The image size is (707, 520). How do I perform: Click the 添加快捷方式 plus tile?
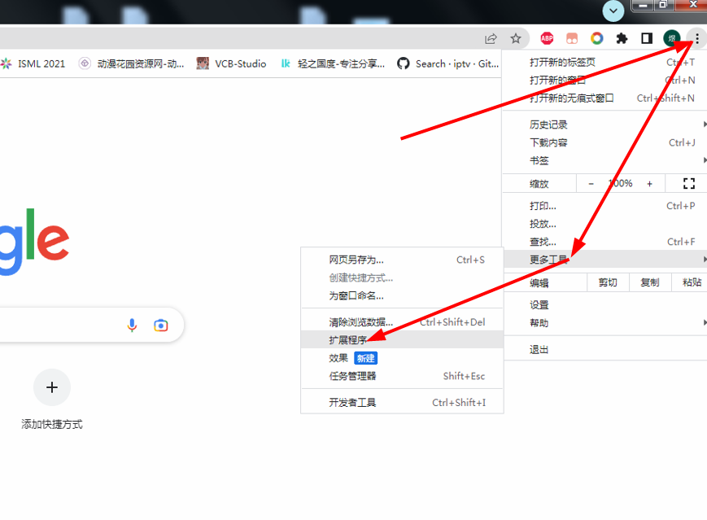coord(52,387)
